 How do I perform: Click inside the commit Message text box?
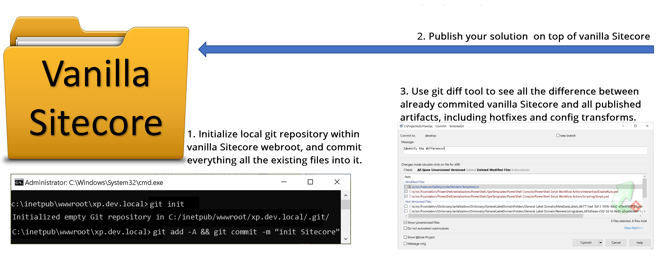pyautogui.click(x=525, y=150)
